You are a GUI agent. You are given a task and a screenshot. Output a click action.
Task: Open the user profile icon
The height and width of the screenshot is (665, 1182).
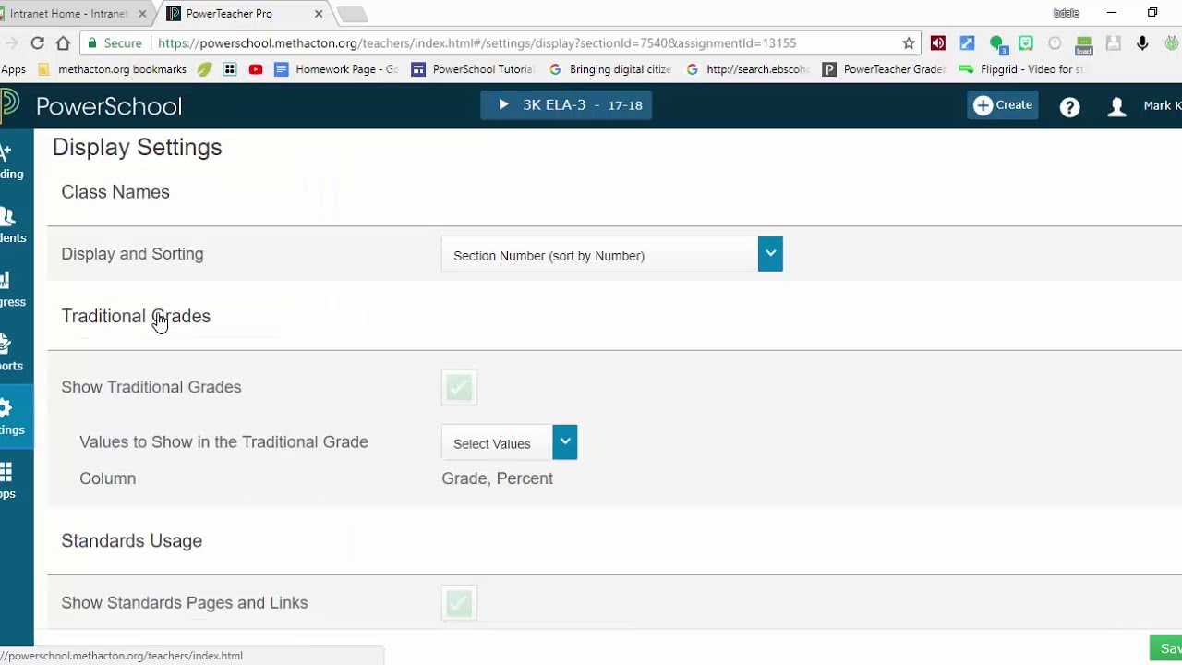(1117, 107)
